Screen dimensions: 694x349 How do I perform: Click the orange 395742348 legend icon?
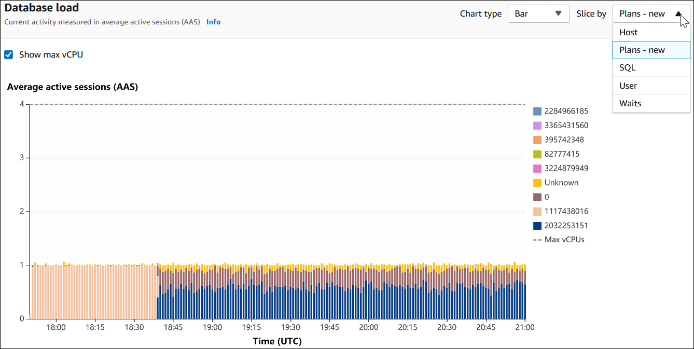(537, 139)
